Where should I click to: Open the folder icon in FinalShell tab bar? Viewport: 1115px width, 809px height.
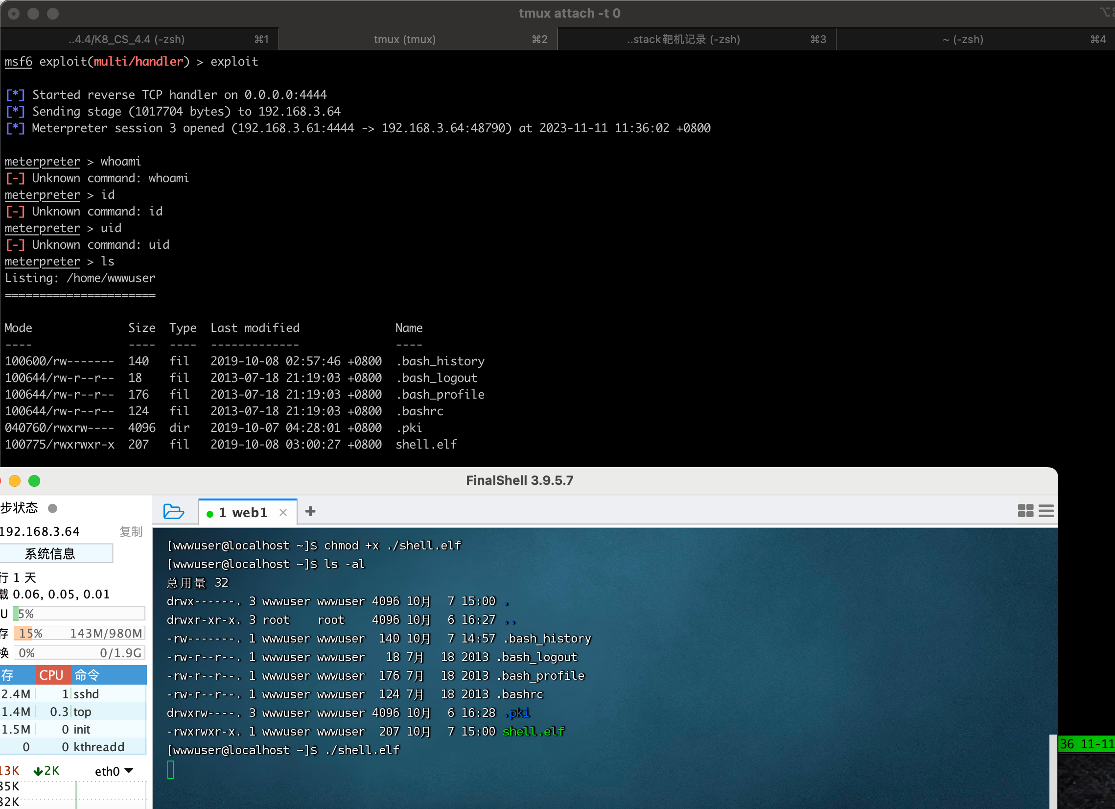[x=174, y=511]
